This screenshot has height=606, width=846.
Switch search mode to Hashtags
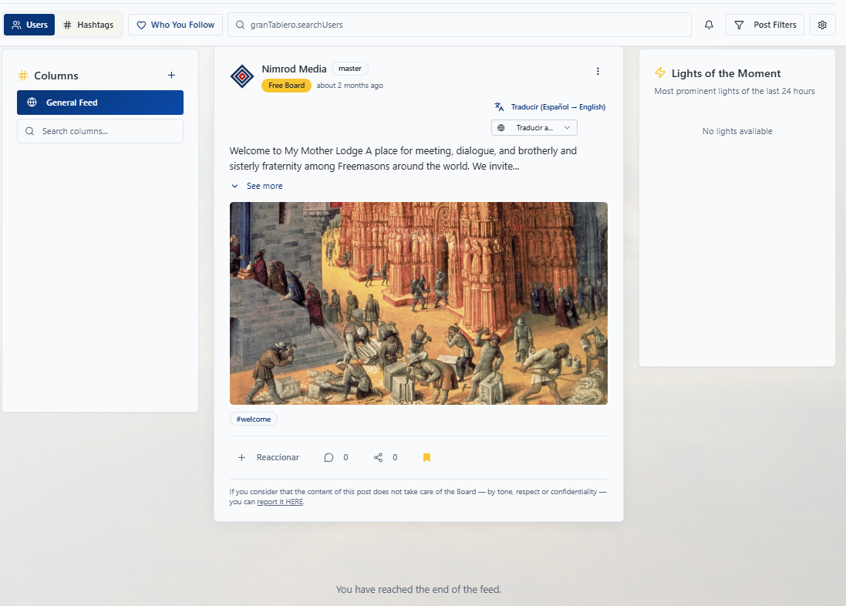89,25
